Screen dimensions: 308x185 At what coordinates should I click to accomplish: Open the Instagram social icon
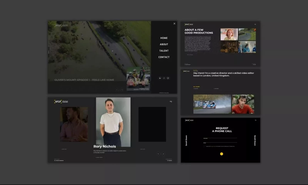[168, 78]
